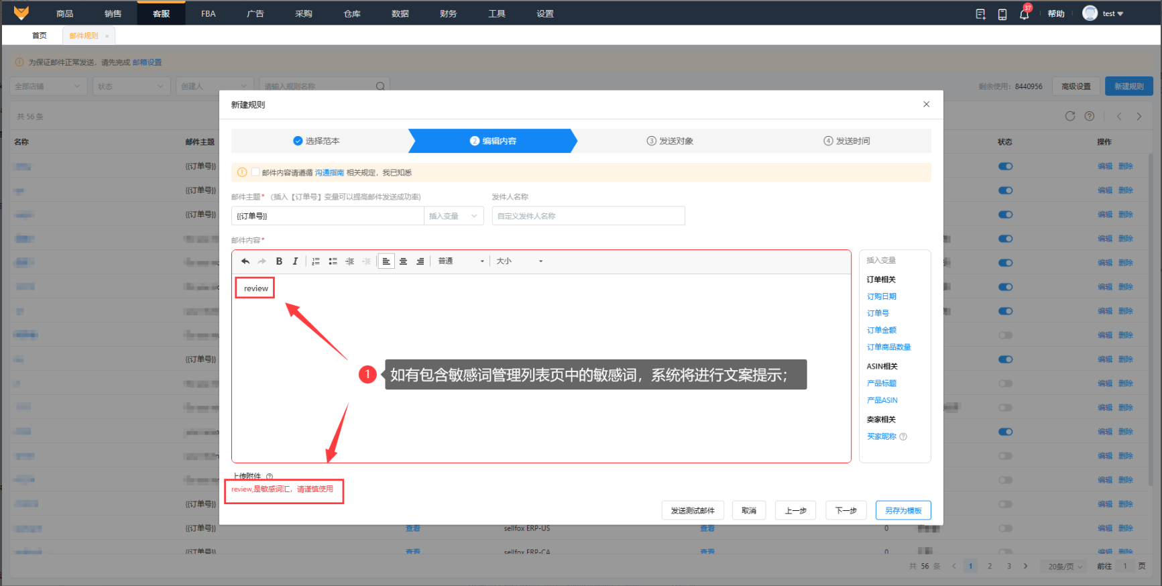Go to page 2 of the rules list
The width and height of the screenshot is (1162, 586).
[990, 567]
